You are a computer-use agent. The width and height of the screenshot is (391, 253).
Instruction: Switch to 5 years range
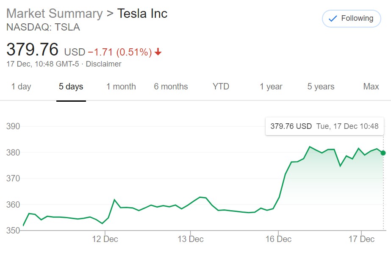321,86
